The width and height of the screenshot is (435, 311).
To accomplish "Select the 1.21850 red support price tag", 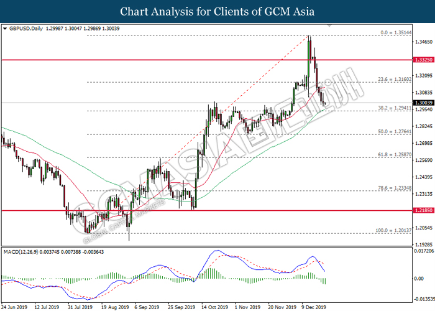I will [424, 210].
